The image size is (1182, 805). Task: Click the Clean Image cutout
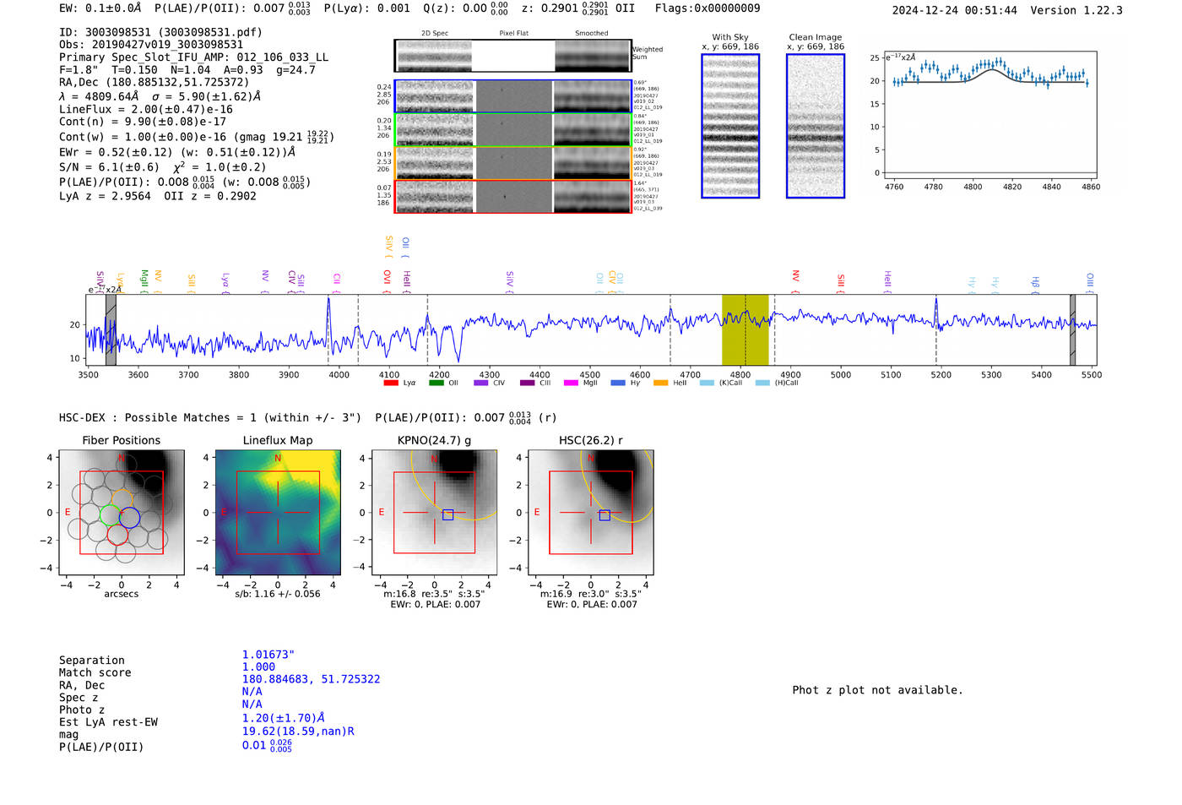pyautogui.click(x=816, y=126)
